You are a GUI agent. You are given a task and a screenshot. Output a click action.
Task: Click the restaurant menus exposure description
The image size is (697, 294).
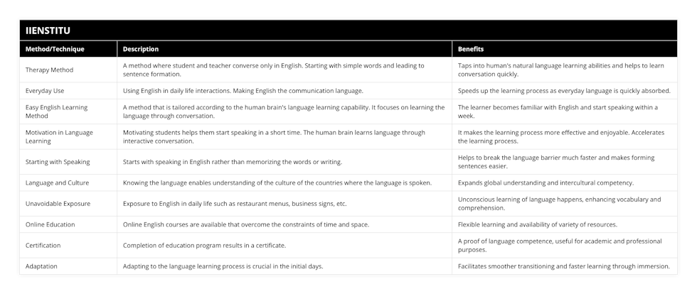click(235, 203)
